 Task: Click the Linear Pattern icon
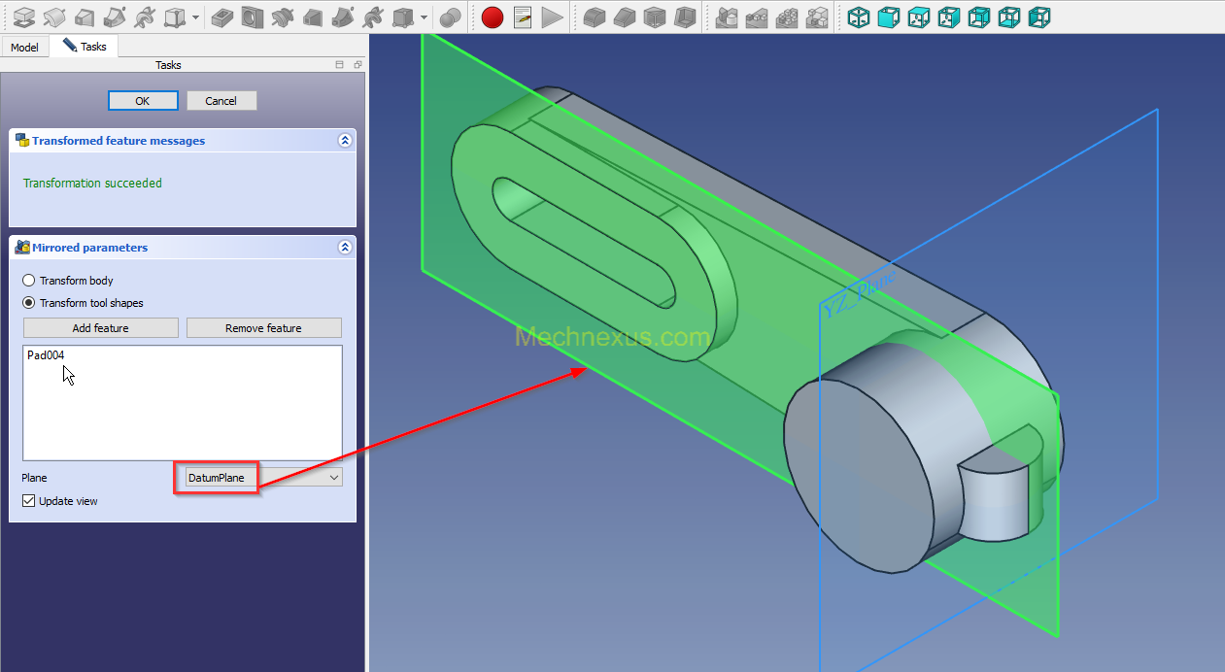pyautogui.click(x=757, y=17)
